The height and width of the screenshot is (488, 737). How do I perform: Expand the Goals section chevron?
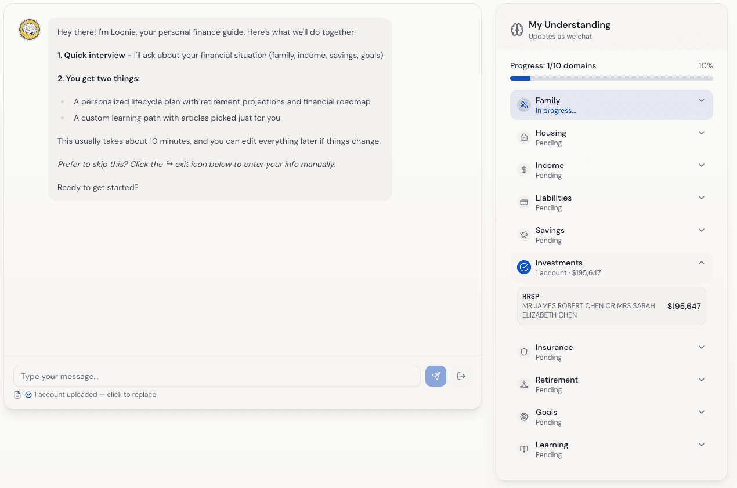[x=701, y=412]
